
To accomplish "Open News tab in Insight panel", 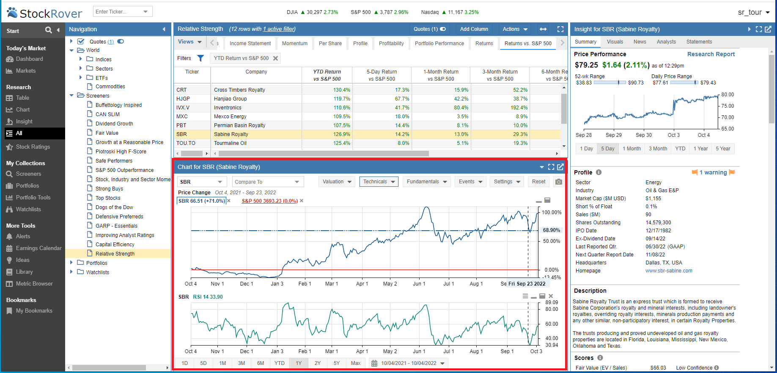I will (640, 42).
